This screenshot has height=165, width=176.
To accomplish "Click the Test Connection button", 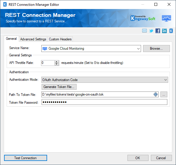I will point(25,158).
